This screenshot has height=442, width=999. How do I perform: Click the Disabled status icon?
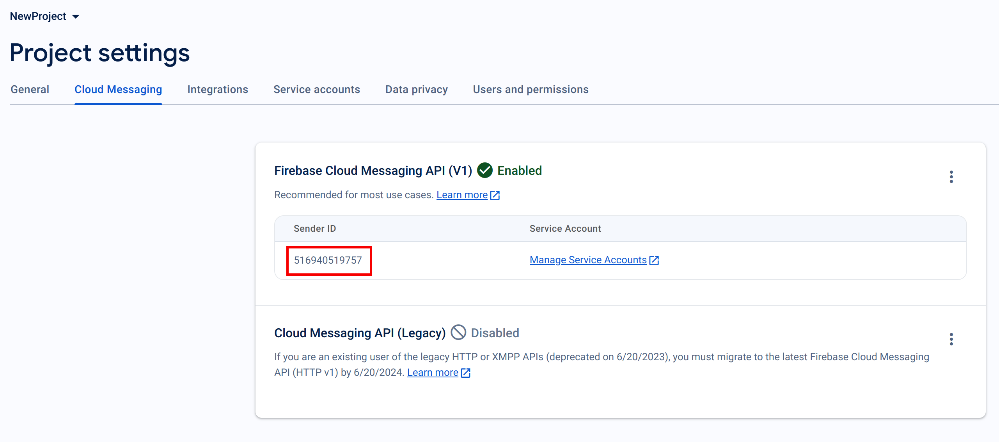[x=458, y=333]
